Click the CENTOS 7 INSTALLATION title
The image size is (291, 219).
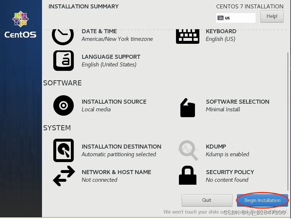point(250,7)
